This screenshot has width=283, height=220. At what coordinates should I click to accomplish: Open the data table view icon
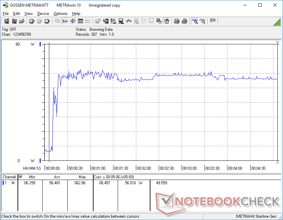[80, 21]
